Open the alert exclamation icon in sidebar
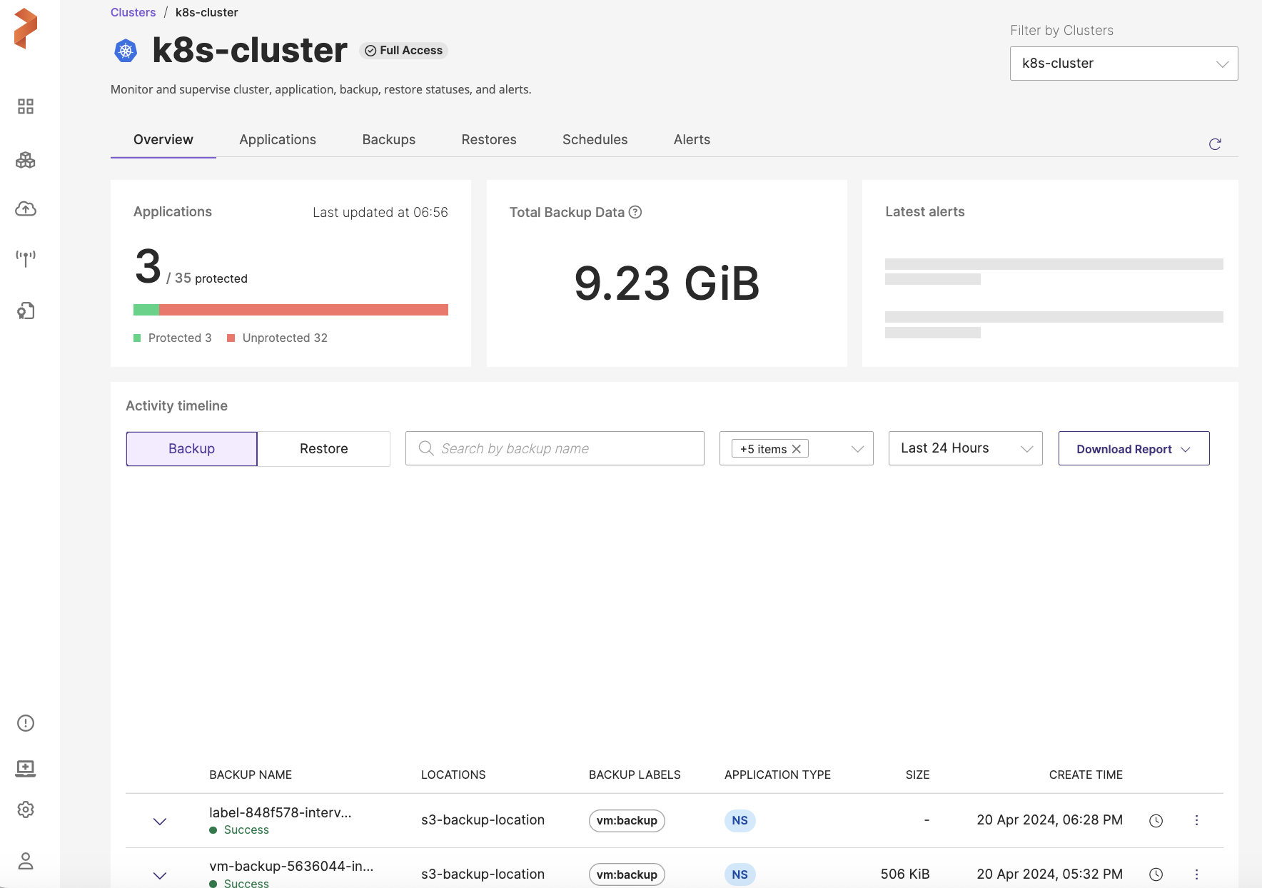Screen dimensions: 1262x888 pos(26,723)
